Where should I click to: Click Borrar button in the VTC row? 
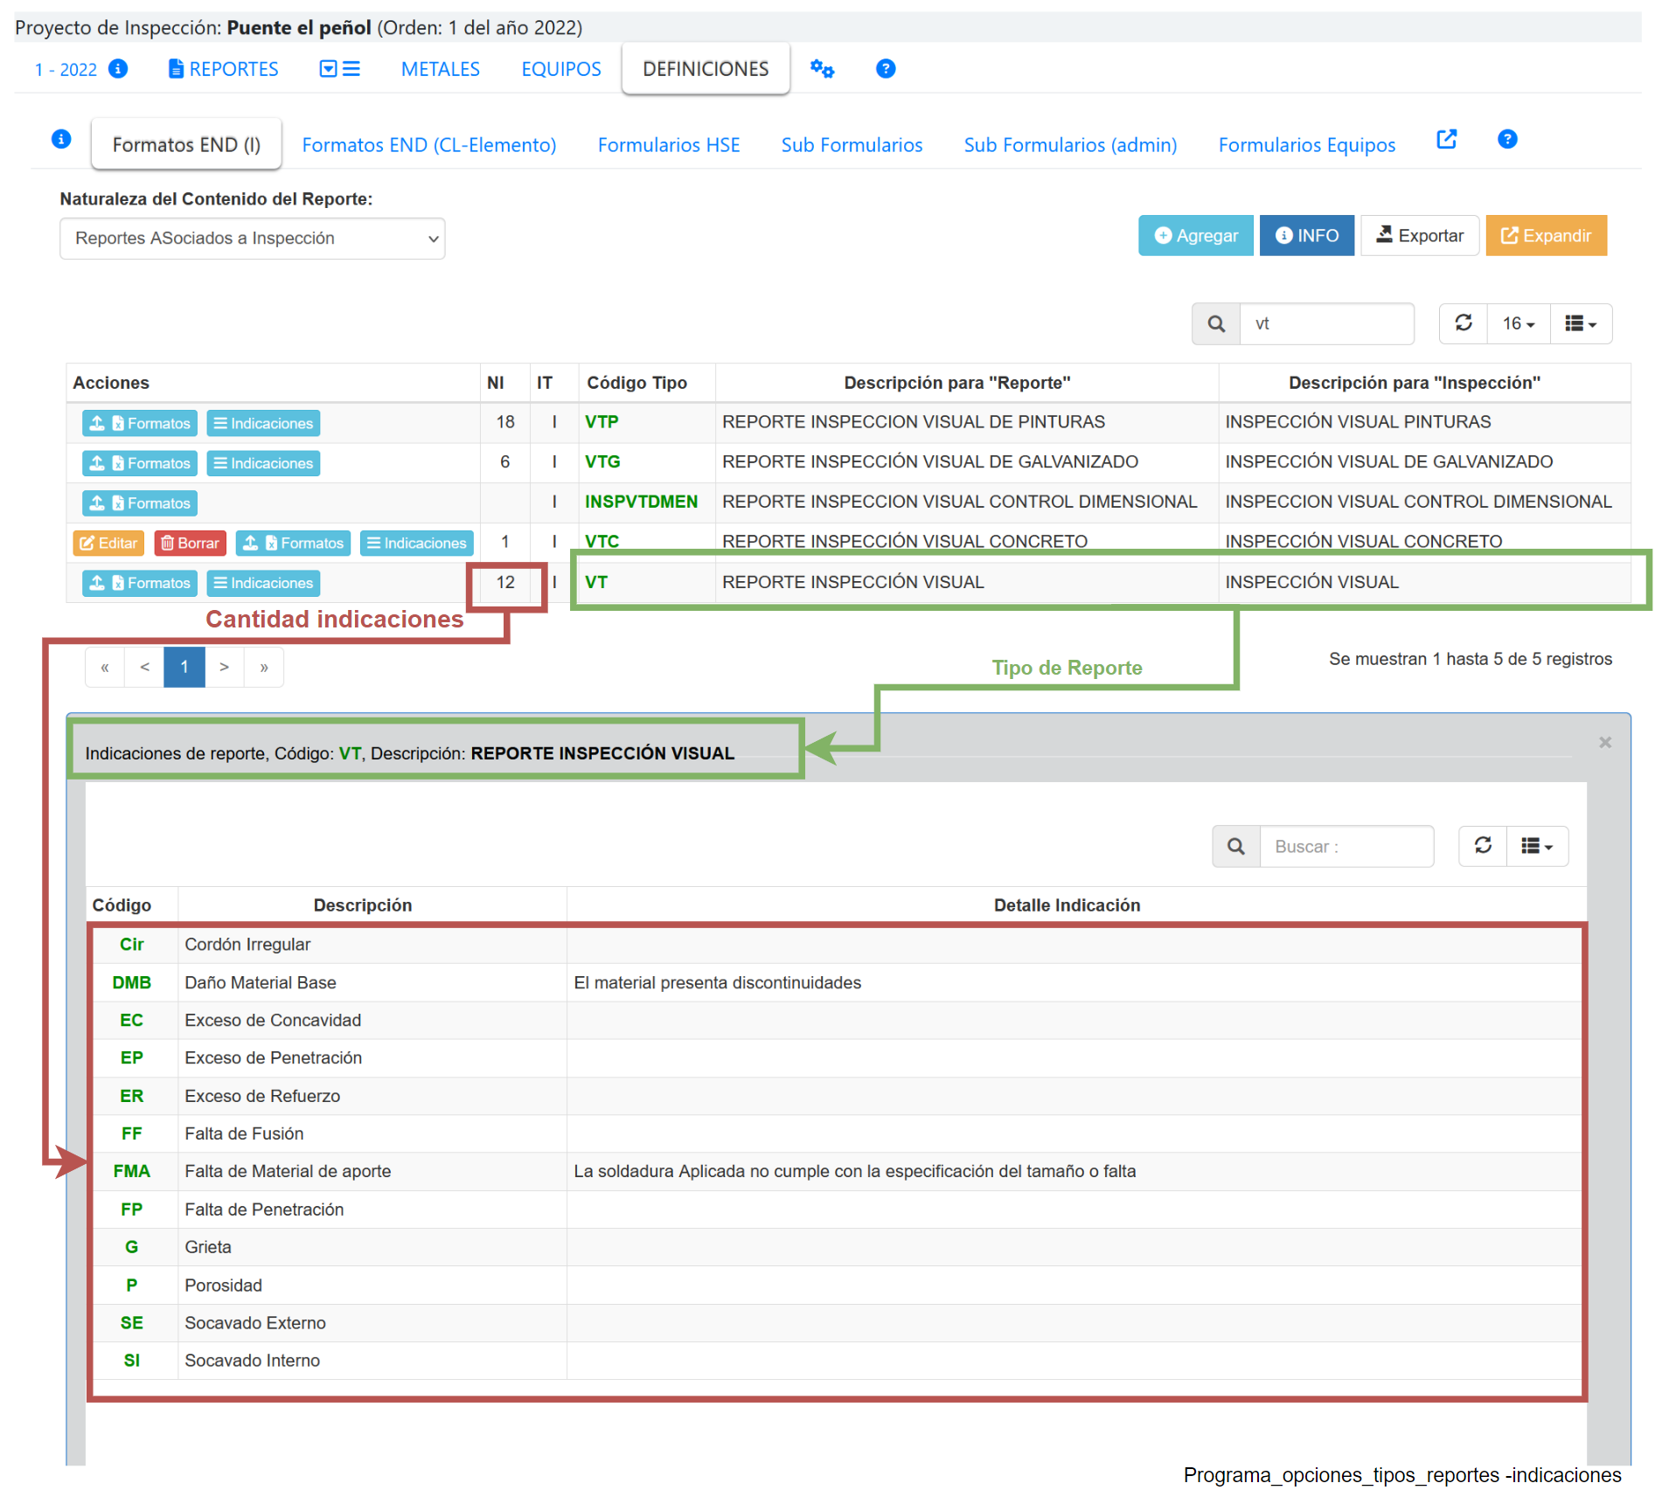pos(190,543)
